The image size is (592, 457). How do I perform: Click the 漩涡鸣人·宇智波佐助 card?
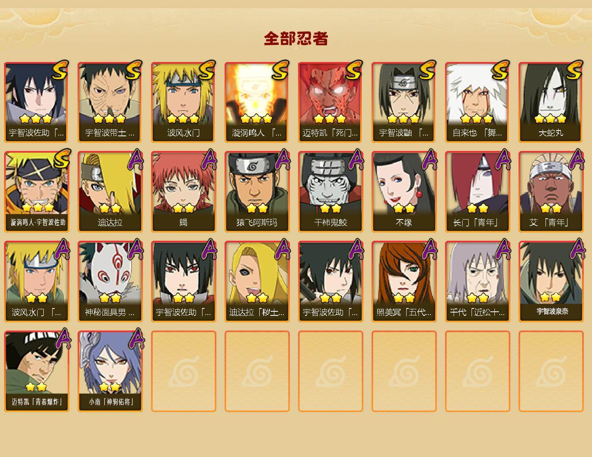[36, 192]
